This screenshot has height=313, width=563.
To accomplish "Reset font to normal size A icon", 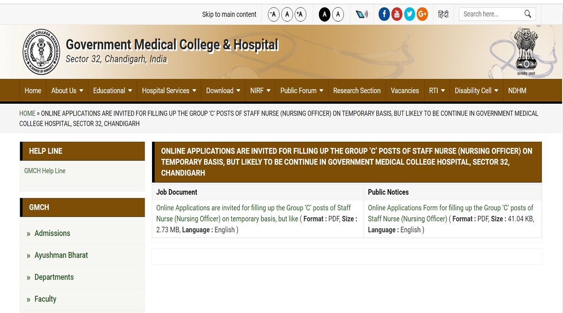I will [287, 15].
